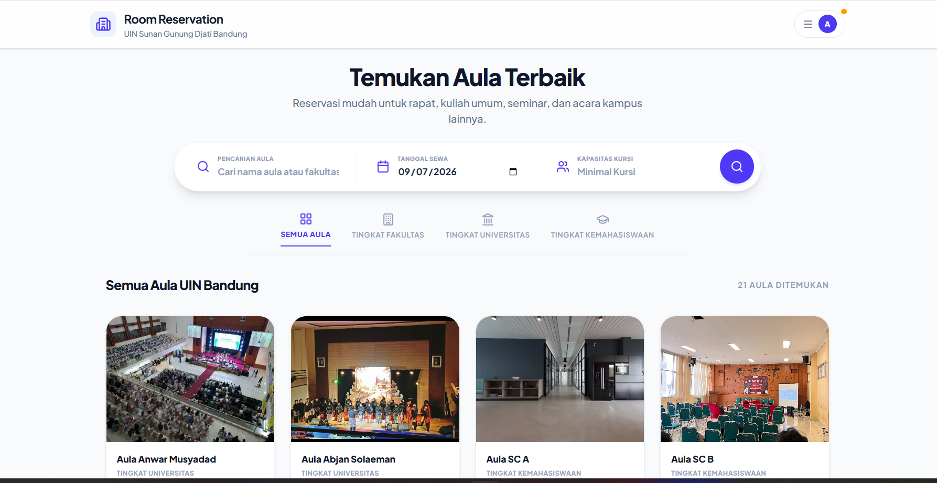
Task: Click the Aula Abjan Solaeman title
Action: (348, 459)
